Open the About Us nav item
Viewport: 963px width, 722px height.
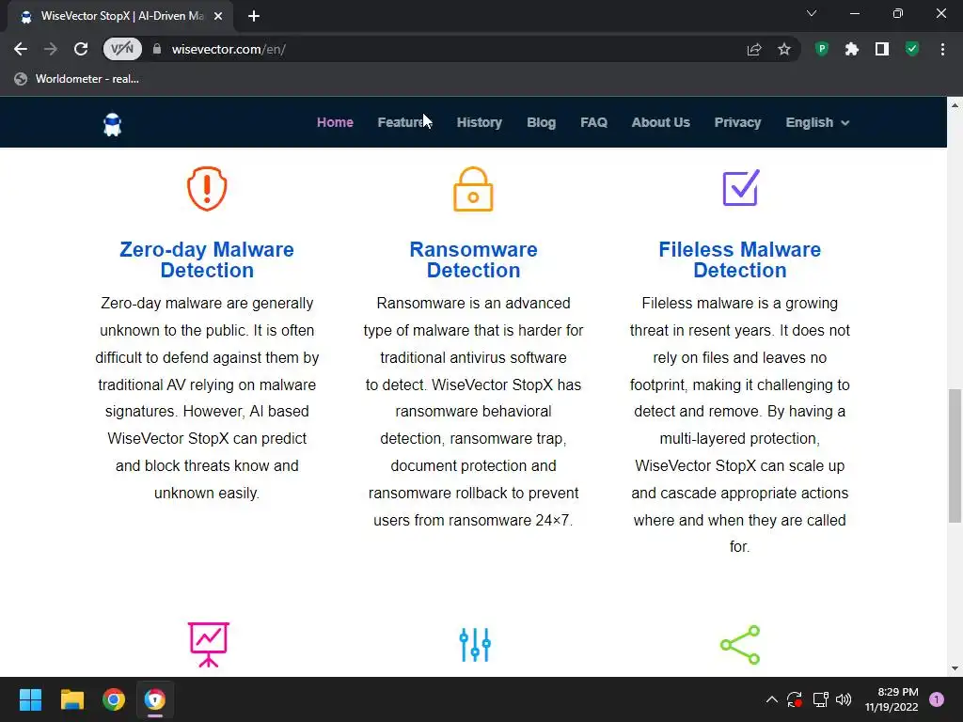(661, 122)
